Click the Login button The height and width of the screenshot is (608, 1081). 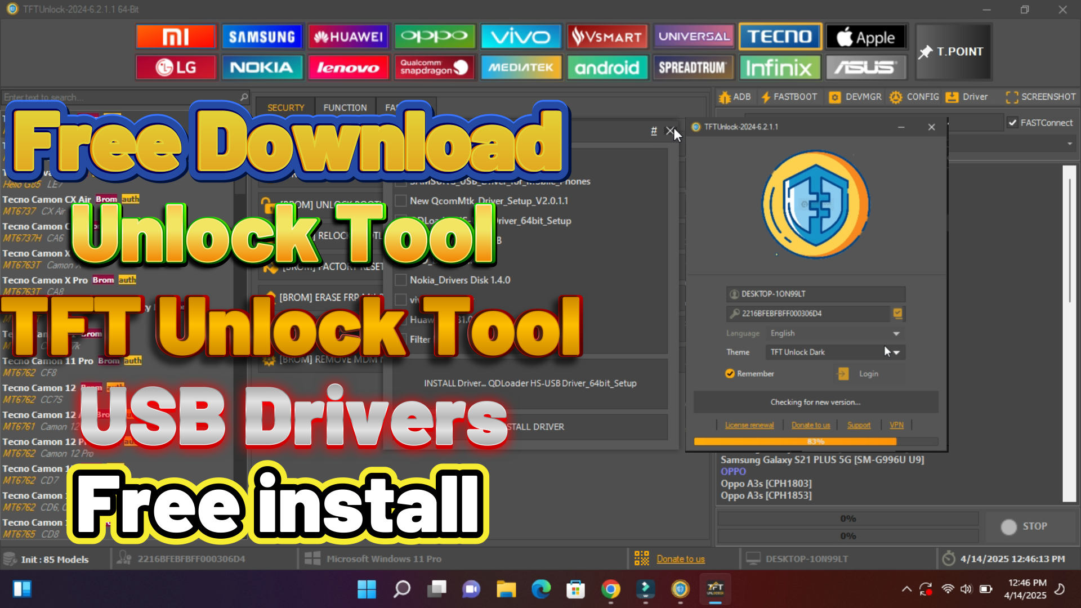pyautogui.click(x=868, y=374)
